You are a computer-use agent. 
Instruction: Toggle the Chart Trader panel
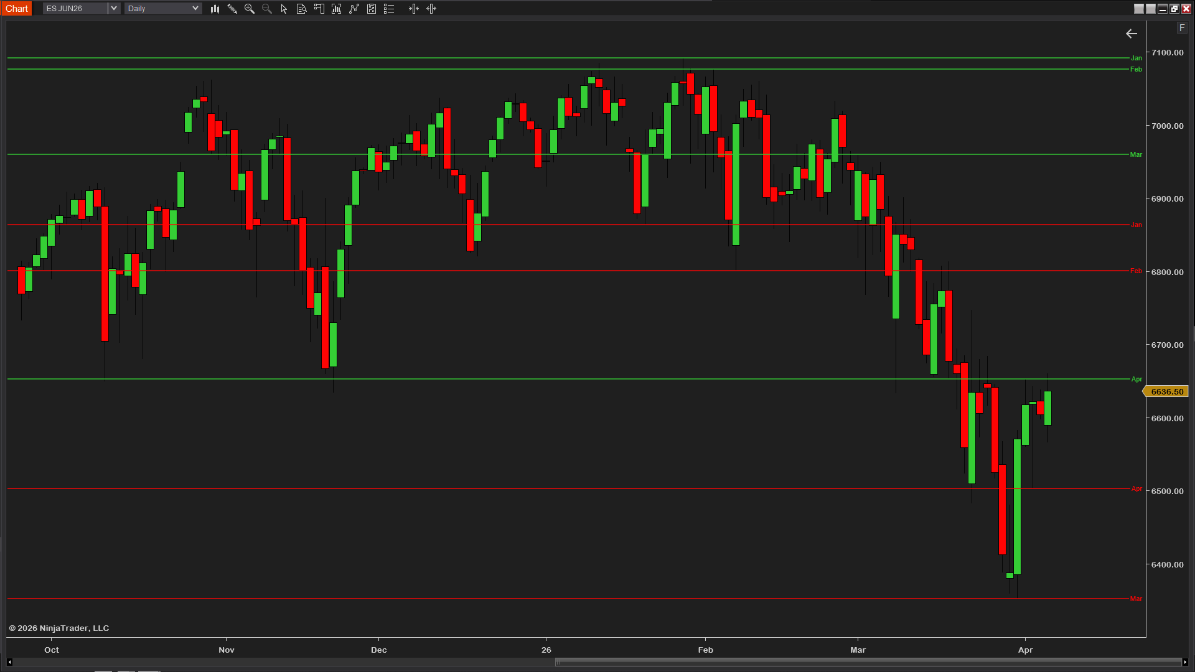319,9
